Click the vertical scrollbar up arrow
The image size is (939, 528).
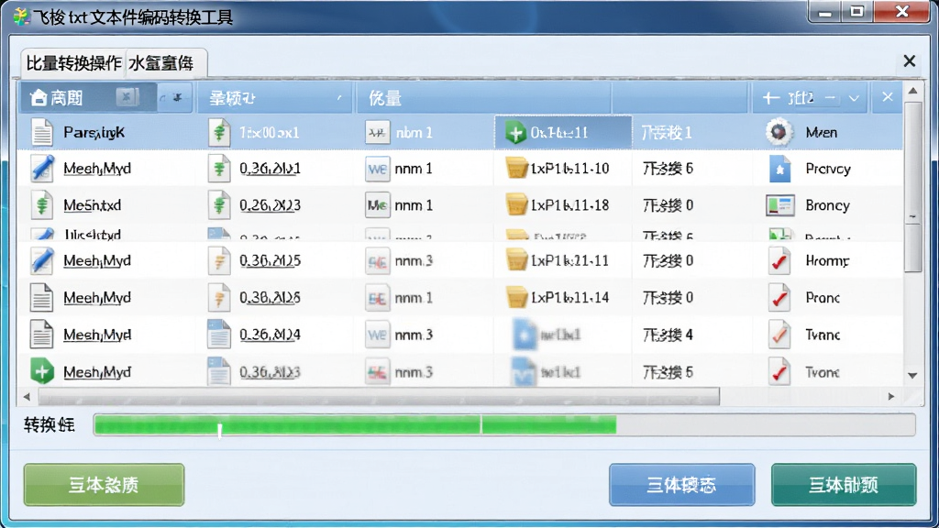912,91
